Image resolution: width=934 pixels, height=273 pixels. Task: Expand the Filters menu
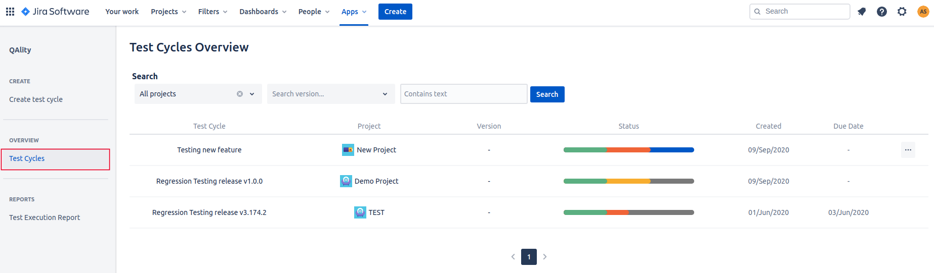[x=213, y=12]
